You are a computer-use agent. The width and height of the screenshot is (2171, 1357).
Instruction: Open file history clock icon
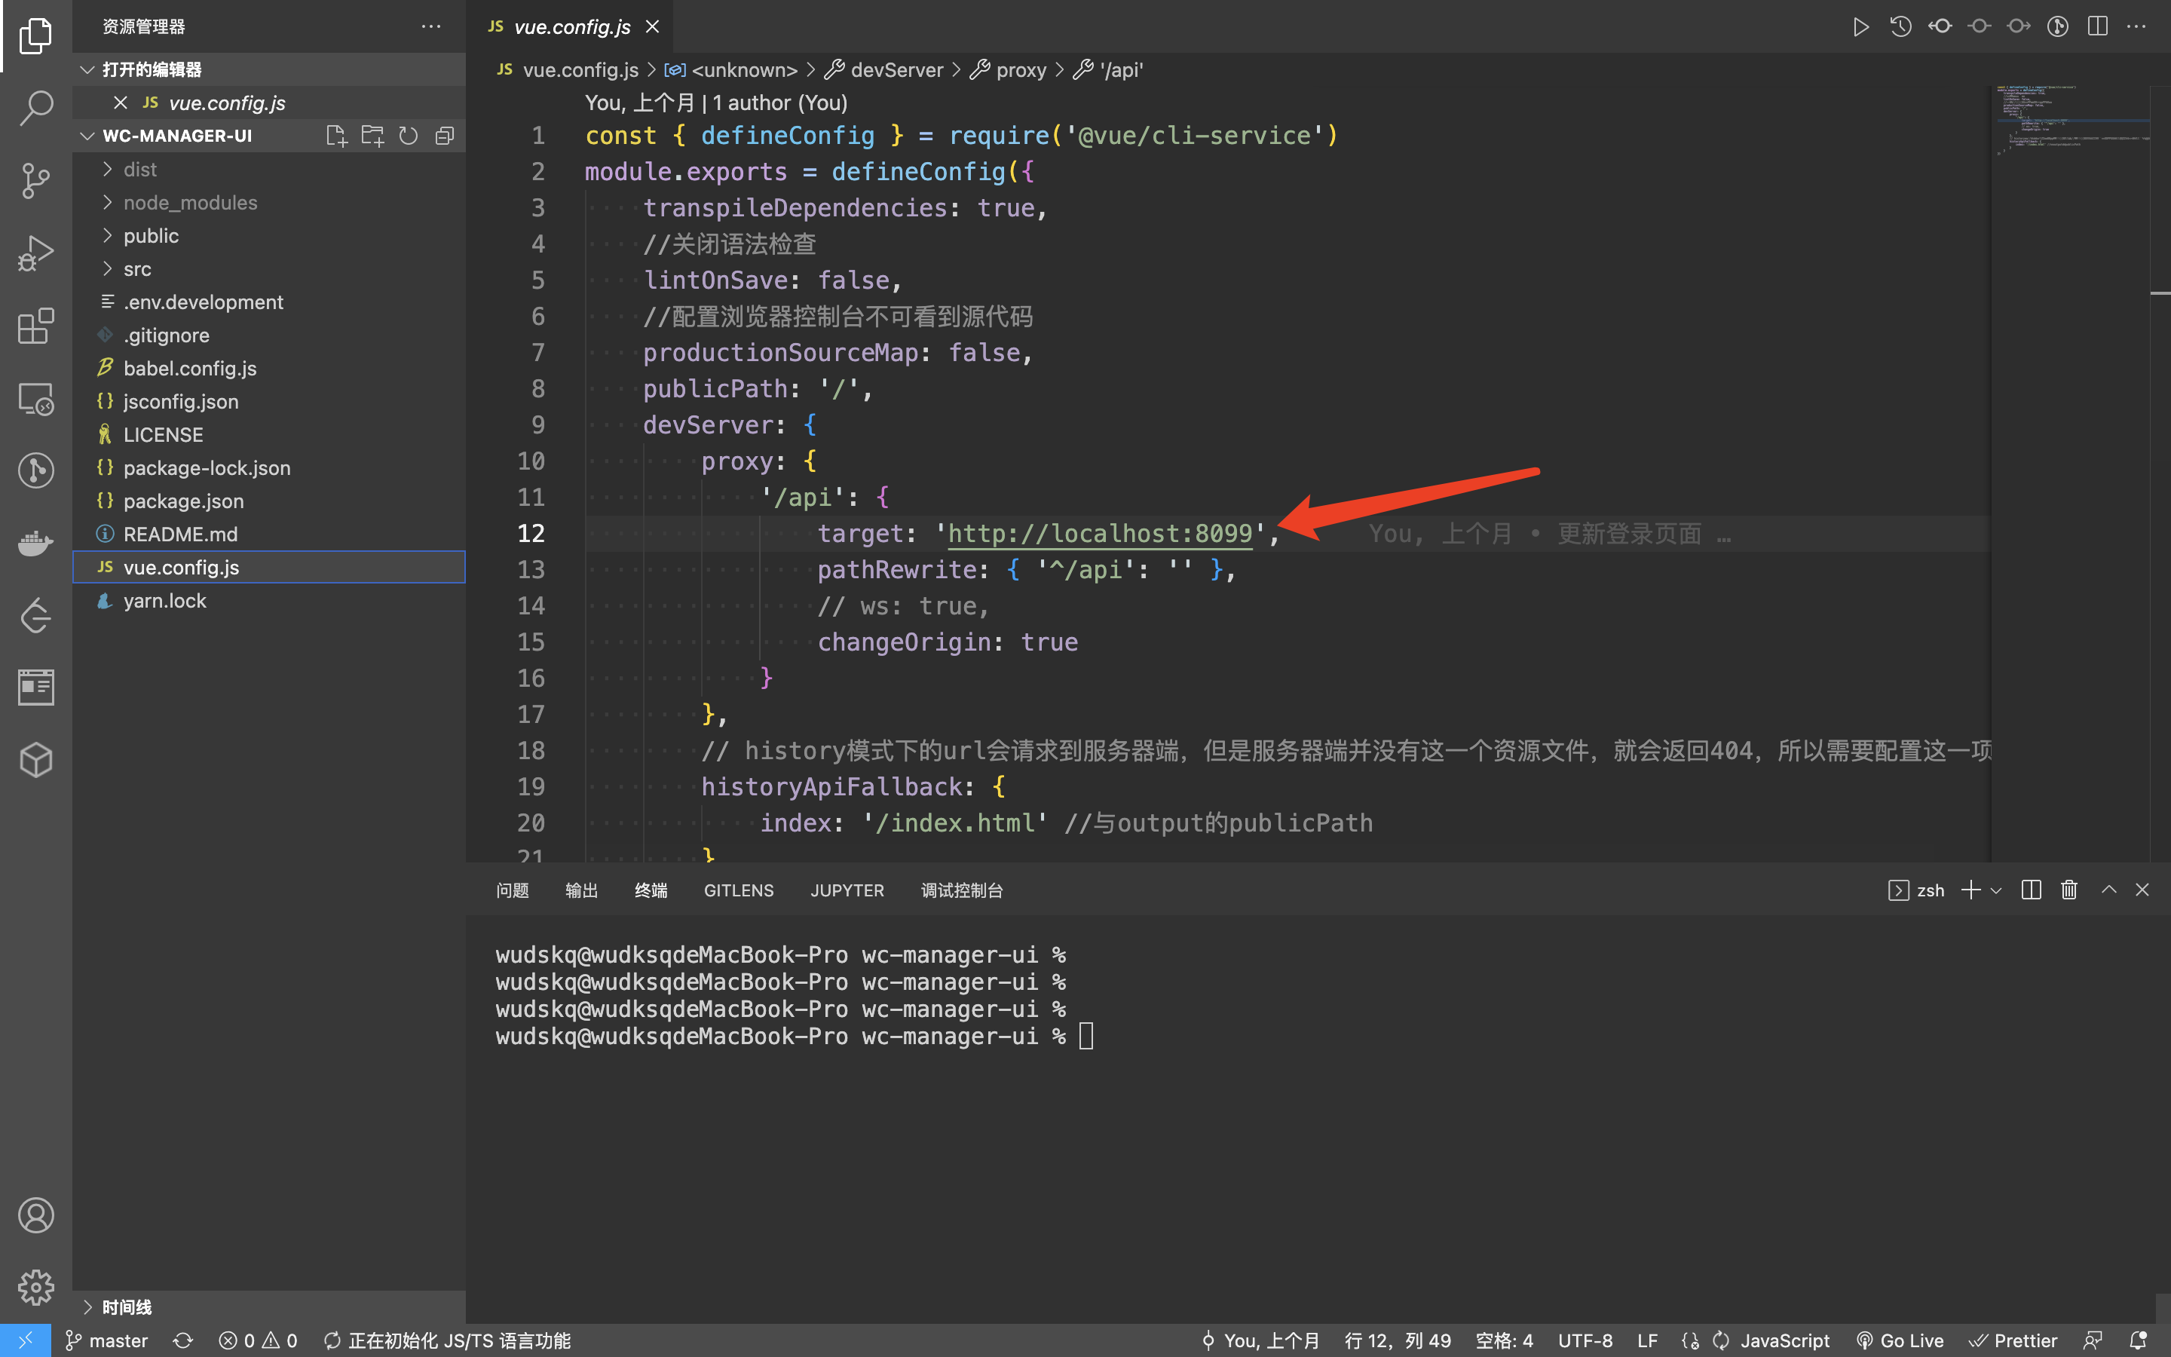(x=1900, y=27)
